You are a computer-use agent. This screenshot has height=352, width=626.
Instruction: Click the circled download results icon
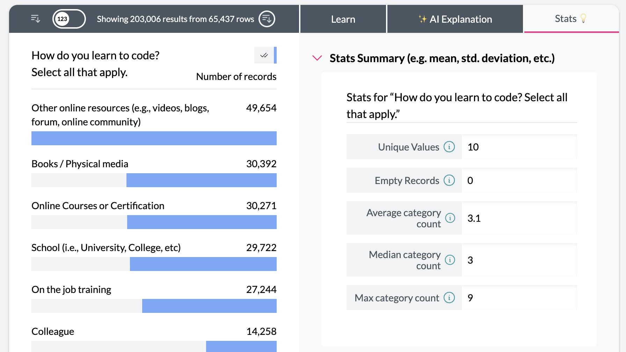(x=267, y=19)
